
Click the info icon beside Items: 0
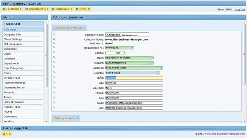[x=77, y=9]
